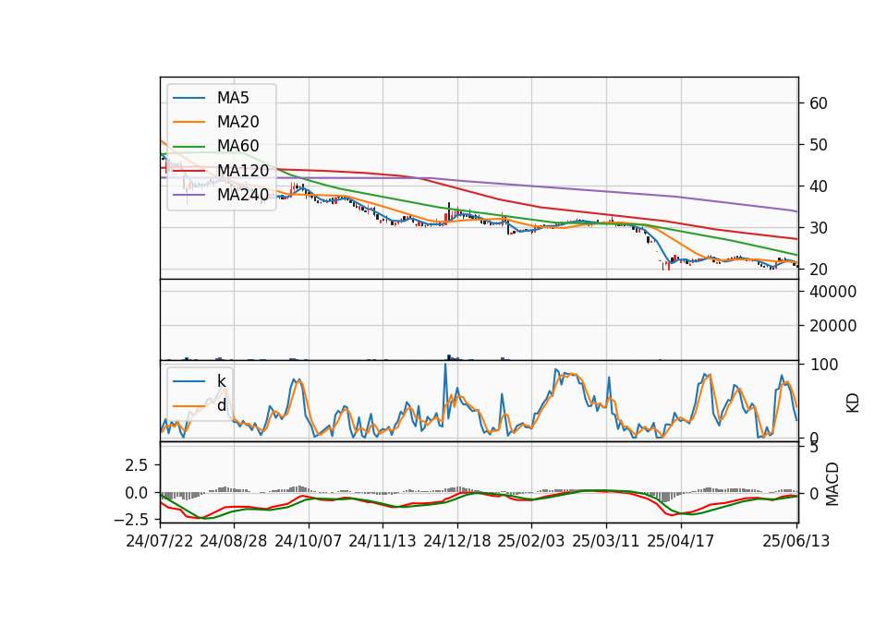
Task: Click the d legend label in KD panel
Action: 221,404
